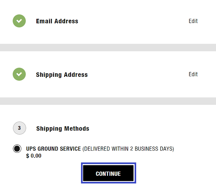216x194 pixels.
Task: Click the Shipping Address heading
Action: click(x=62, y=75)
